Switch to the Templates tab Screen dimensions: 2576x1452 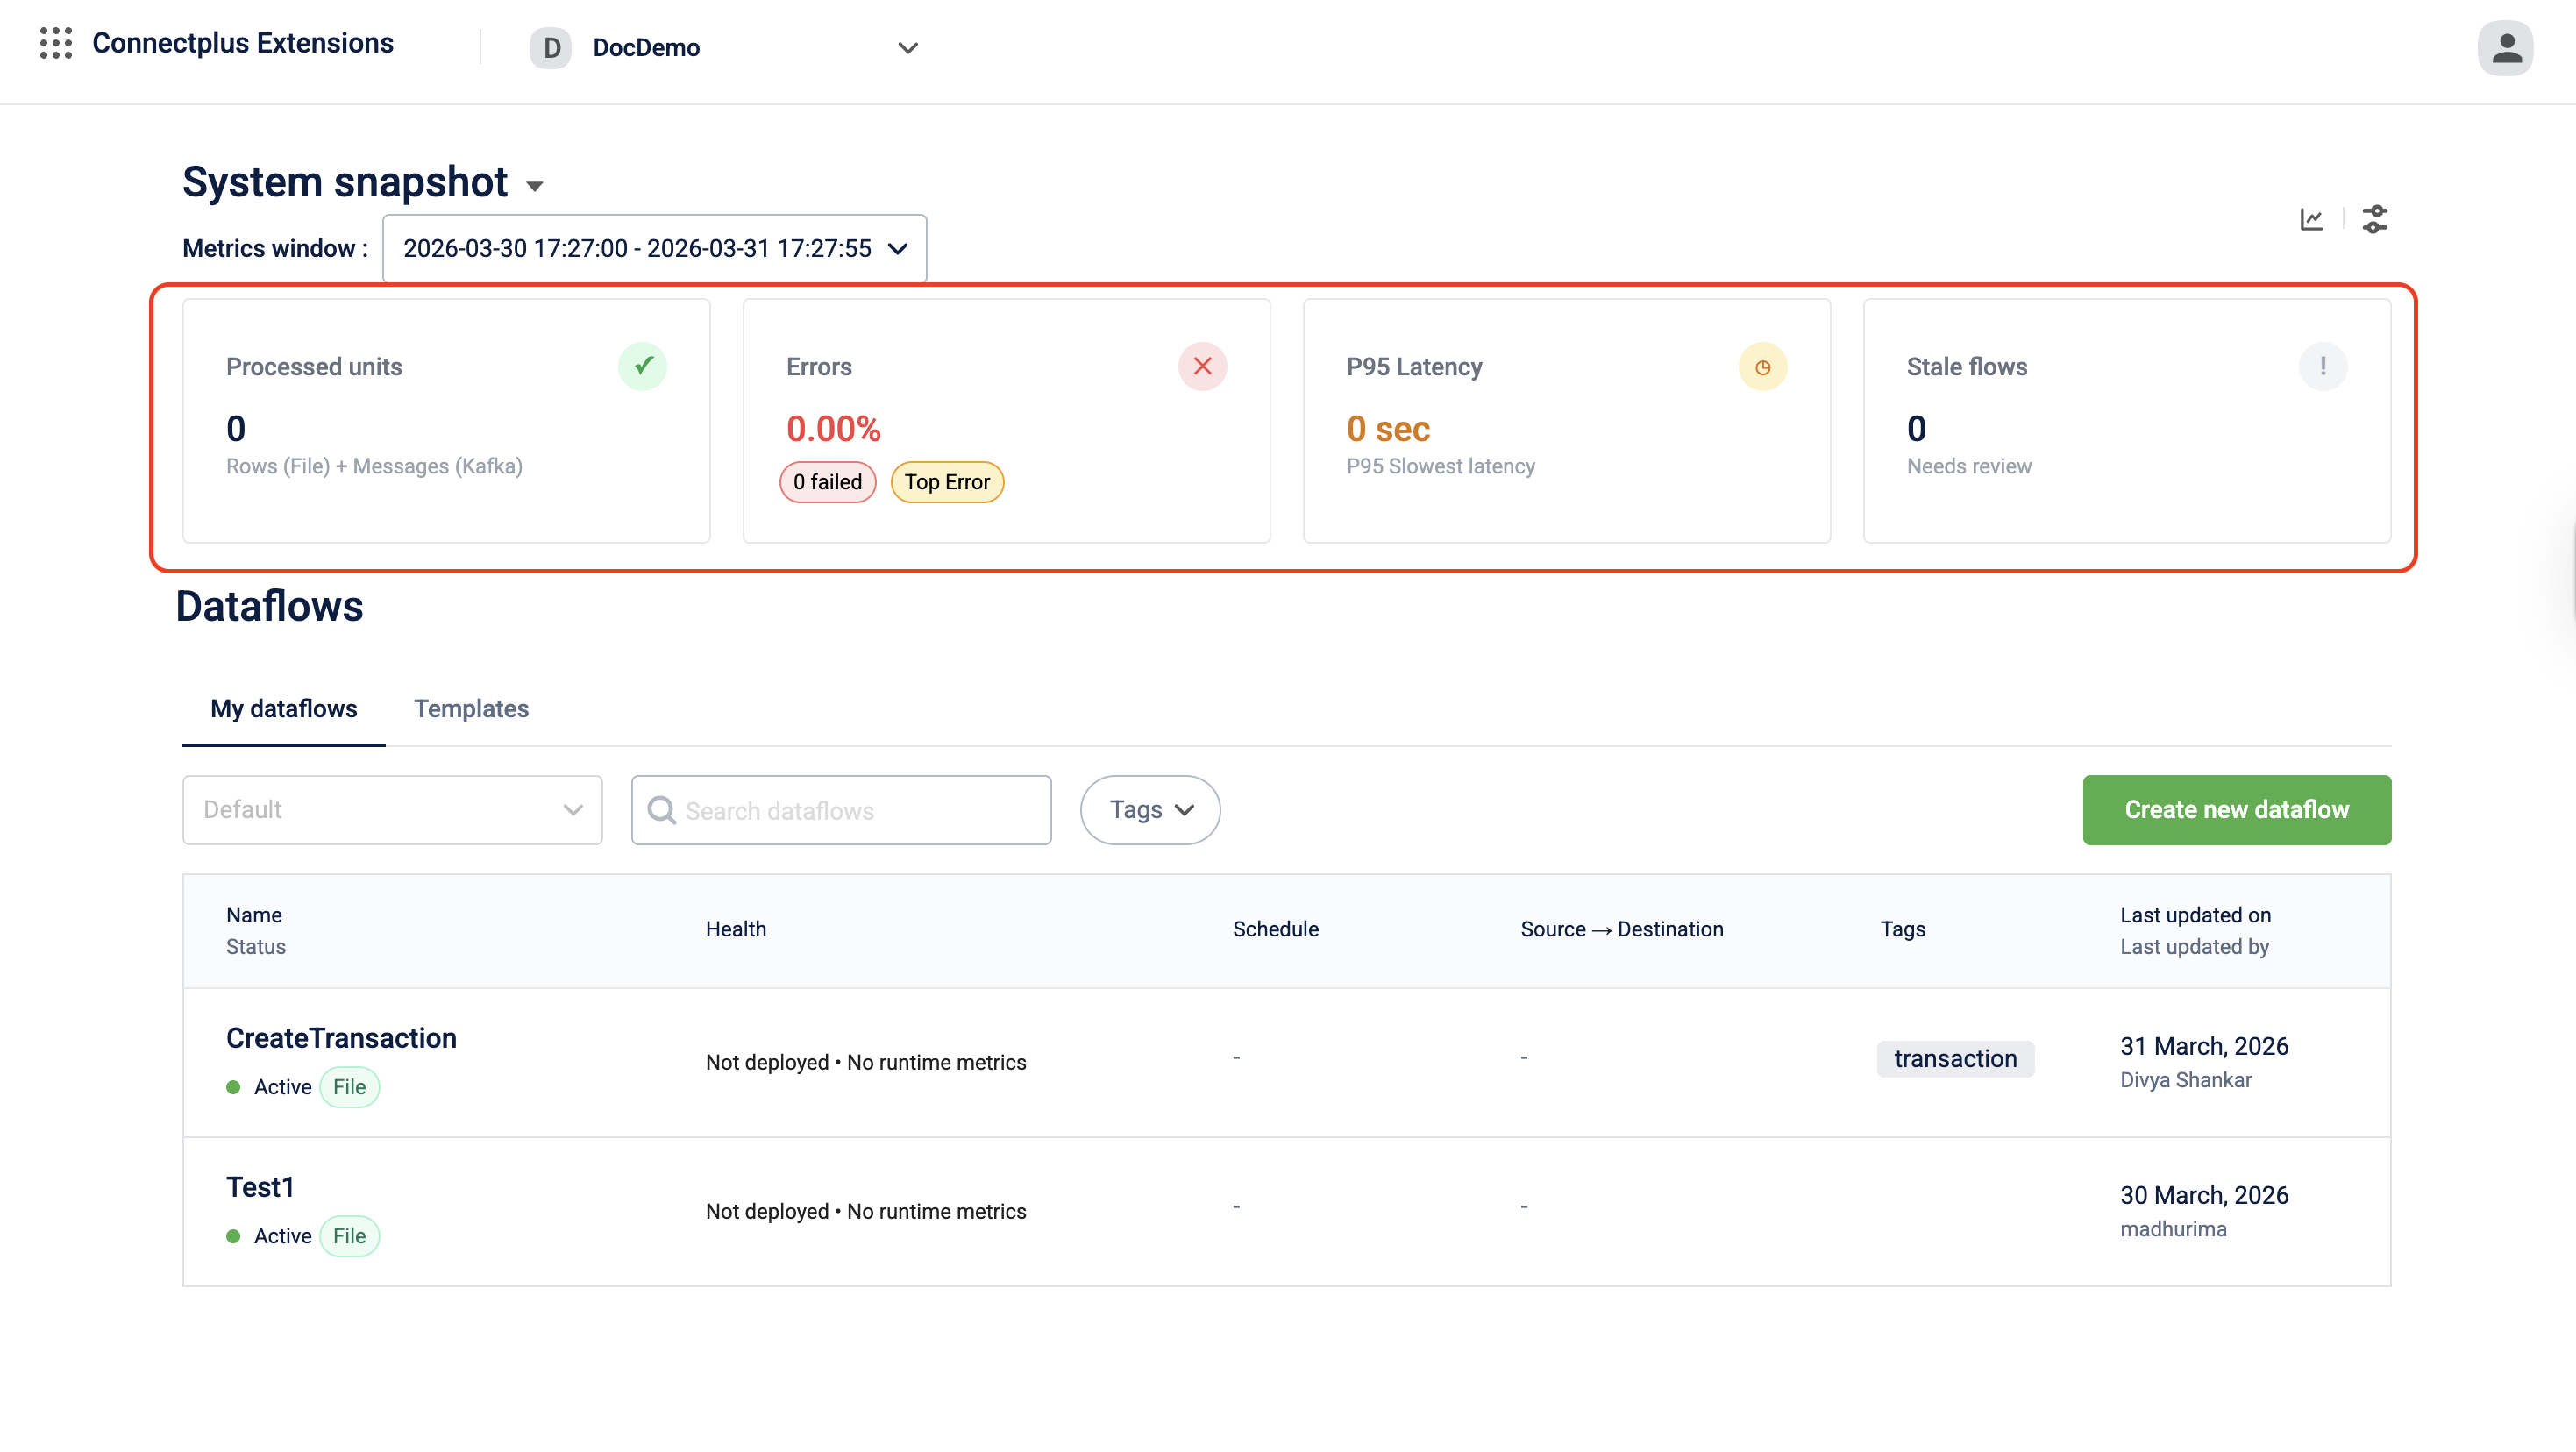pyautogui.click(x=471, y=708)
